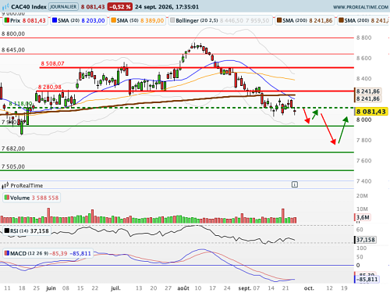Click the grey Bollinger legend swatch

172,20
